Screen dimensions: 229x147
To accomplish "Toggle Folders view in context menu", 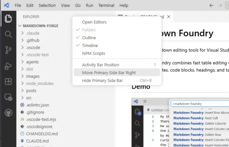I will coord(117,30).
